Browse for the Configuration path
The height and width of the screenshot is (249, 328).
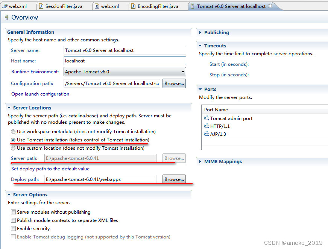pyautogui.click(x=174, y=83)
